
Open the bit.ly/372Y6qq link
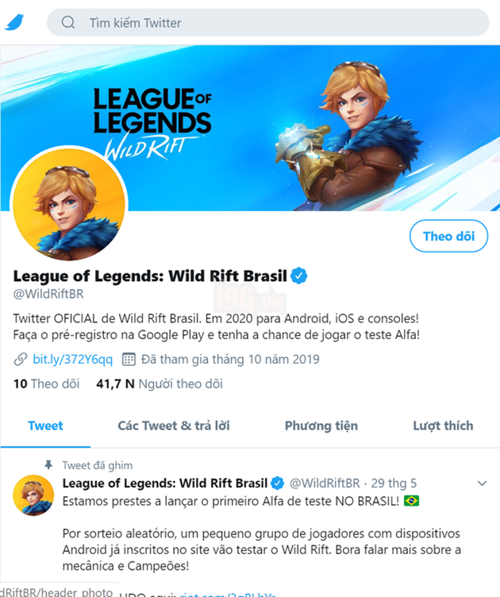(73, 359)
